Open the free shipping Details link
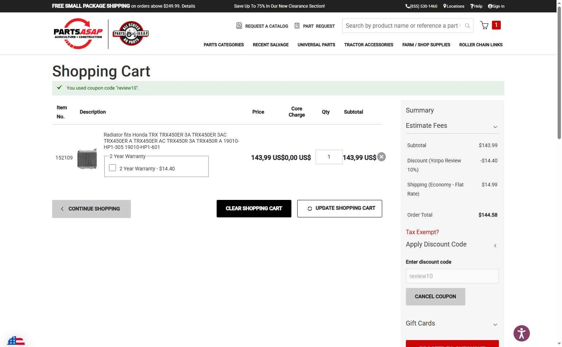Viewport: 562px width, 347px height. pos(189,6)
